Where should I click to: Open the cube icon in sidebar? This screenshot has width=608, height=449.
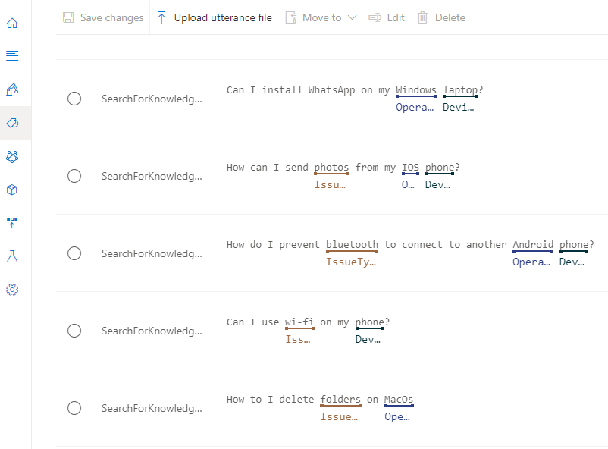12,190
